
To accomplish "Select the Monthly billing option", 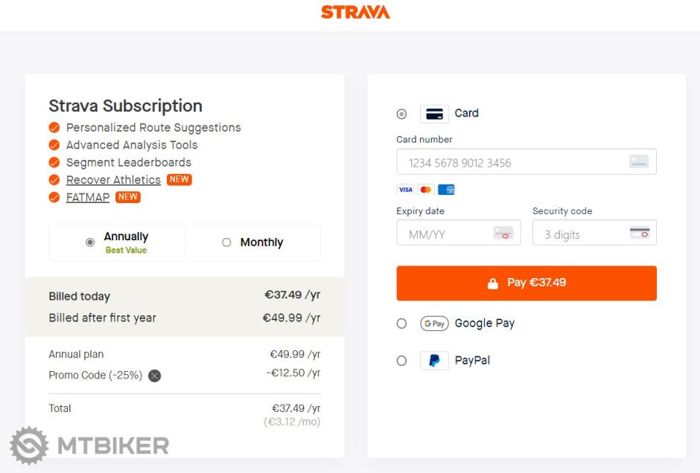I will [226, 242].
